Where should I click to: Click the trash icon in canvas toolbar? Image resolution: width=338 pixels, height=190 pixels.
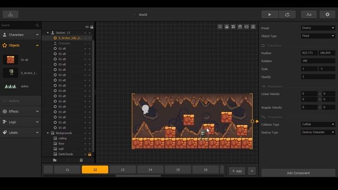click(253, 27)
